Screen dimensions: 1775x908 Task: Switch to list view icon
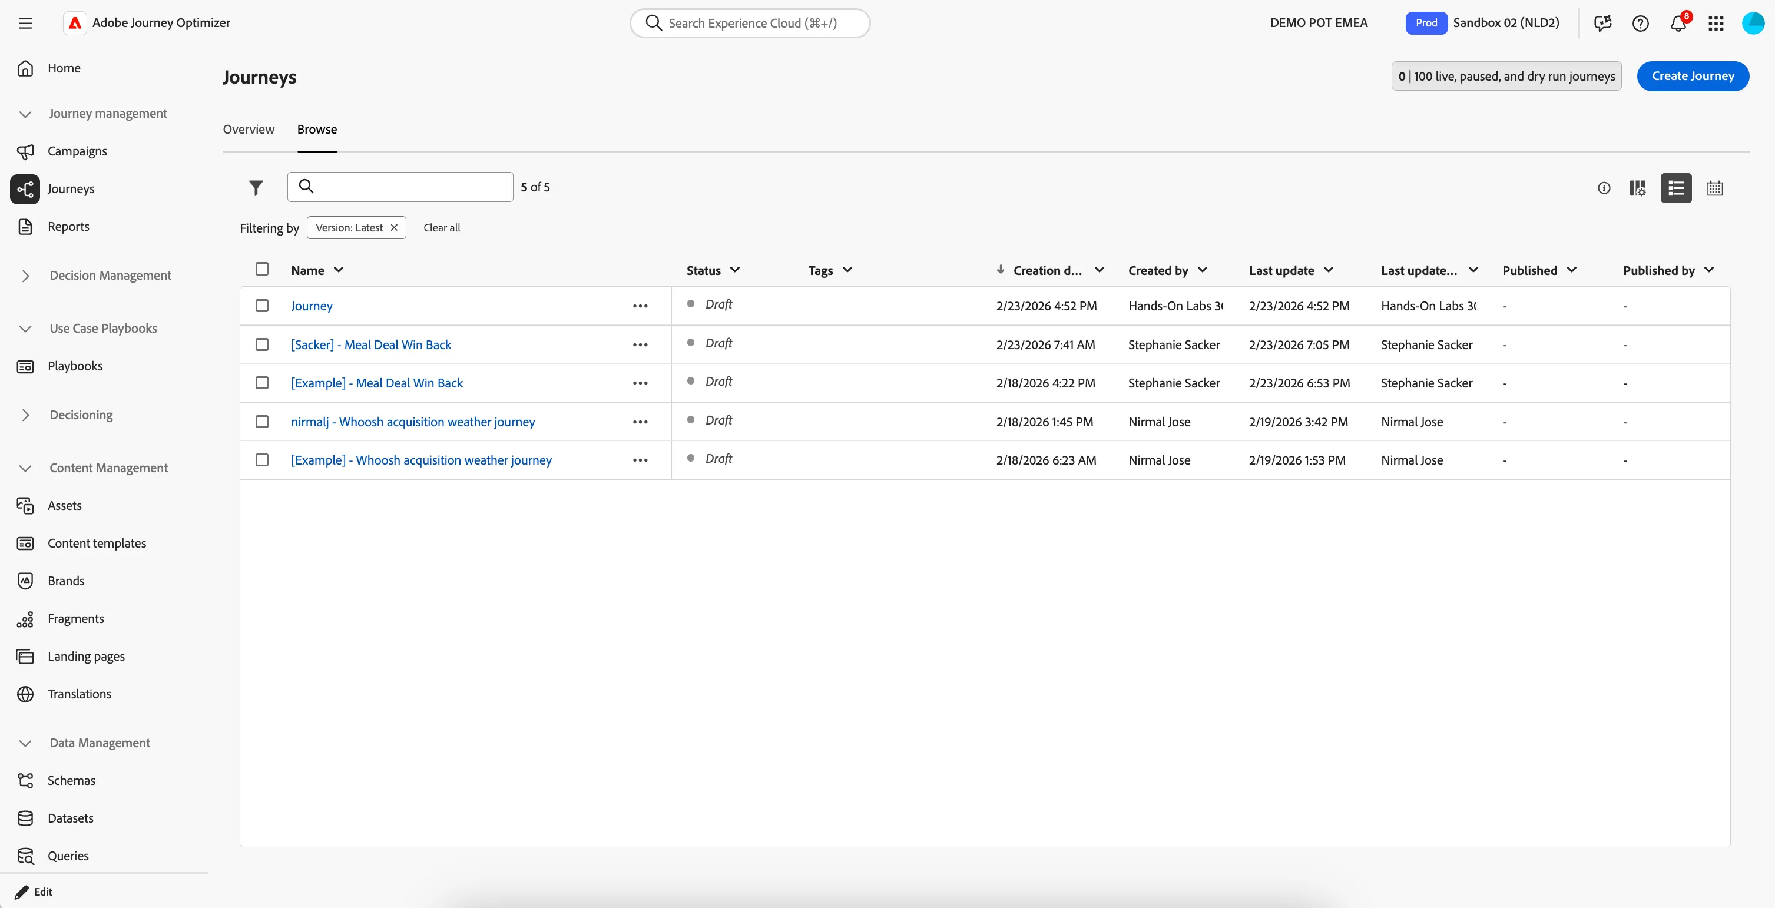click(1676, 188)
